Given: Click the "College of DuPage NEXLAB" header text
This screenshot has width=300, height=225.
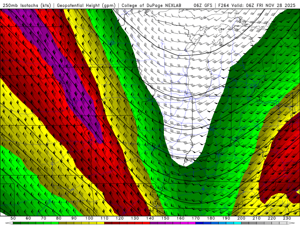Looking at the screenshot, I should coord(151,6).
